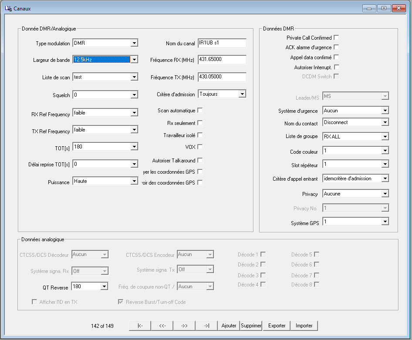Click the Ajouter button
The image size is (412, 340).
(x=229, y=326)
